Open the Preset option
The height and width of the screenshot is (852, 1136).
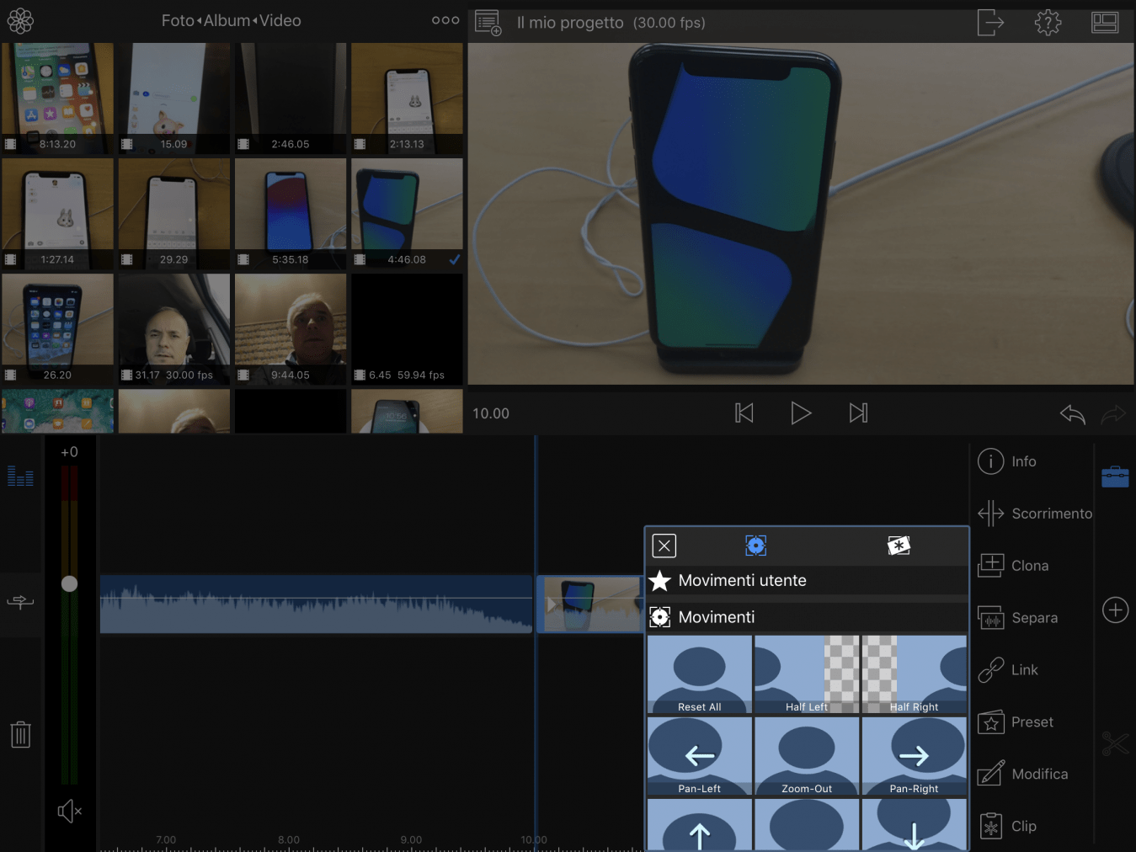[1015, 722]
